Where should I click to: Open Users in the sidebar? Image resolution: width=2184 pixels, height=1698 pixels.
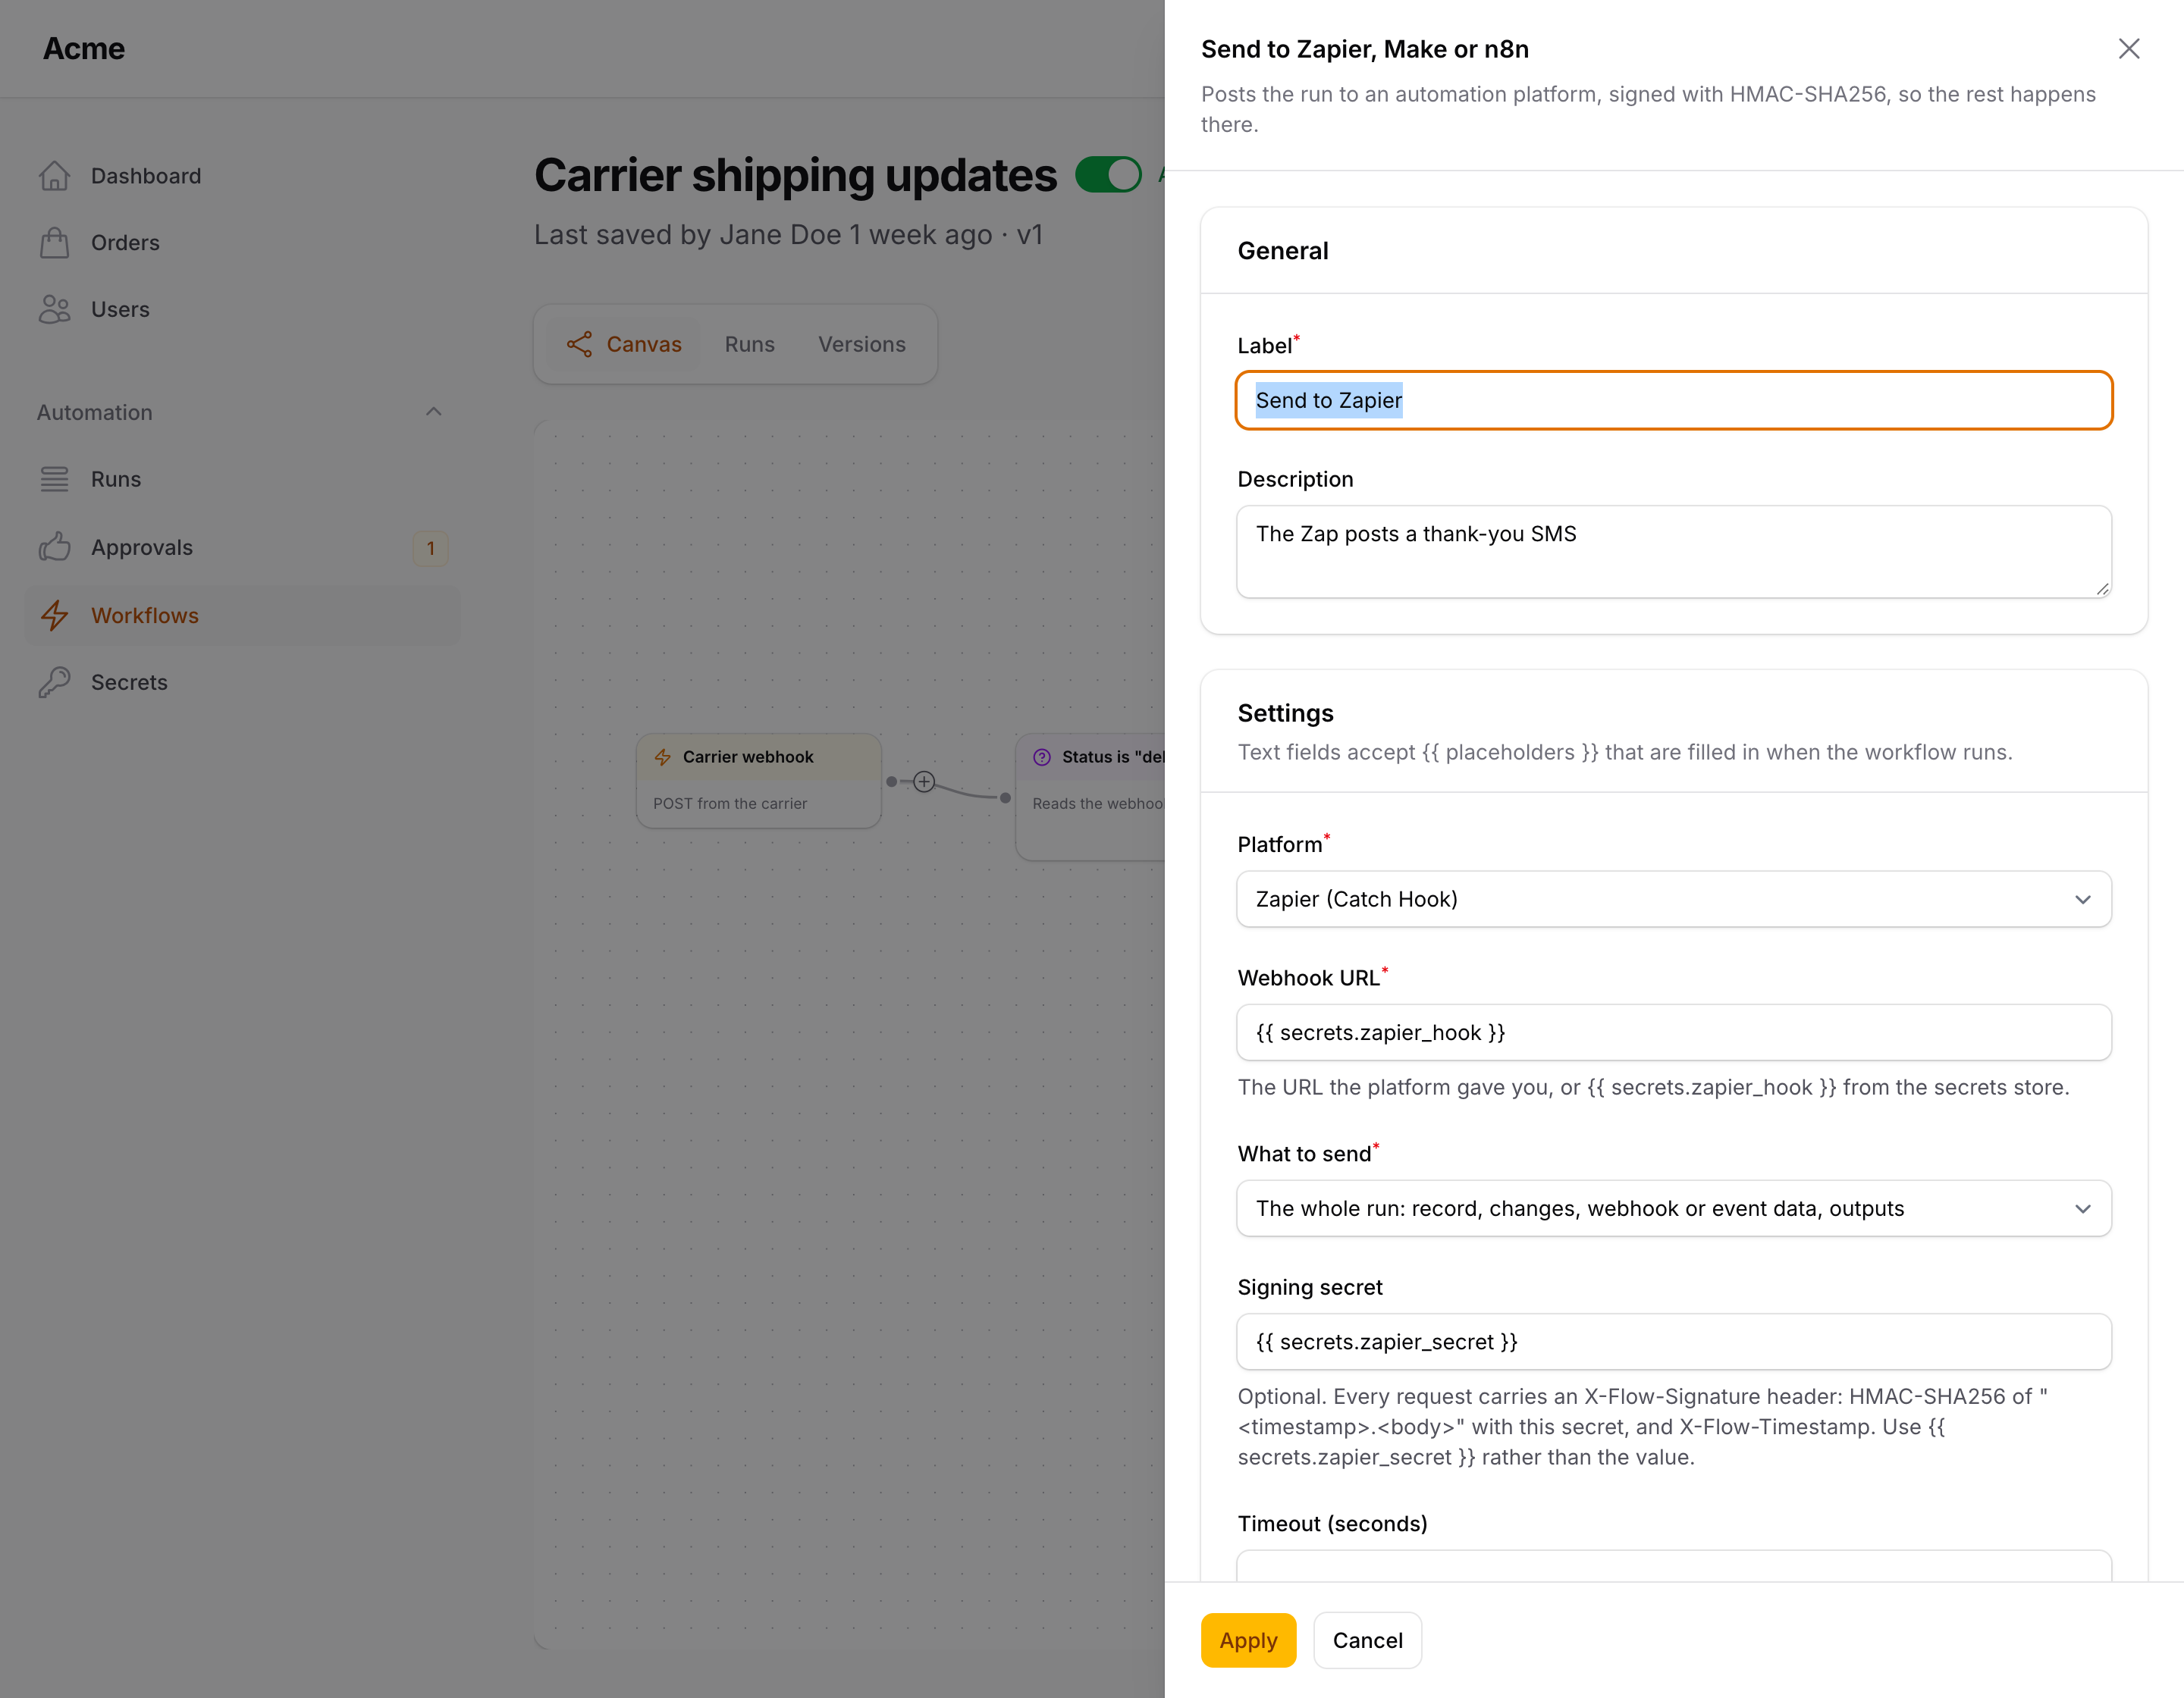pos(242,310)
